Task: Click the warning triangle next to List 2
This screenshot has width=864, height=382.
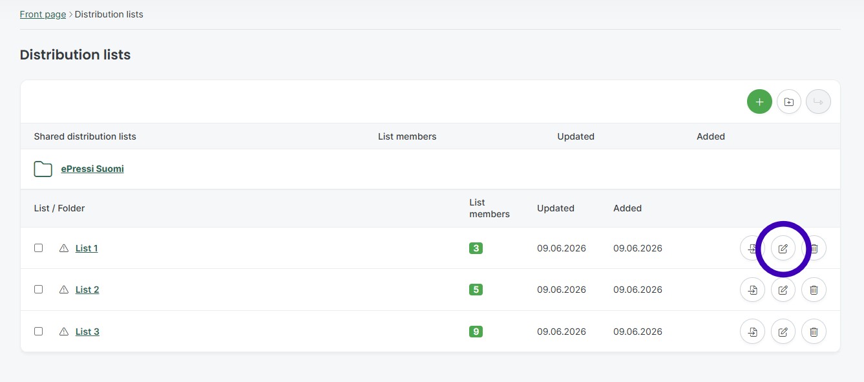Action: point(64,290)
